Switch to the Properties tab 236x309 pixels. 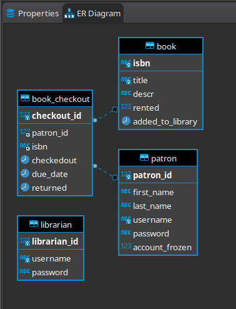point(32,14)
